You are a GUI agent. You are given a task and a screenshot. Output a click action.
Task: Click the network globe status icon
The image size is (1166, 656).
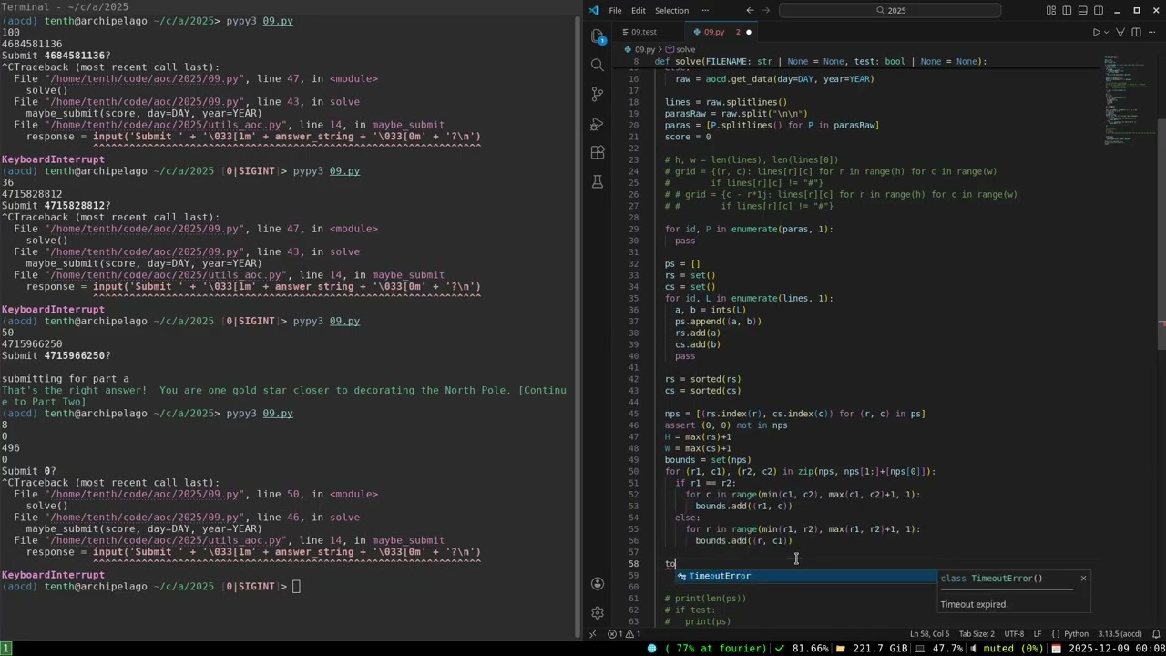pos(652,649)
